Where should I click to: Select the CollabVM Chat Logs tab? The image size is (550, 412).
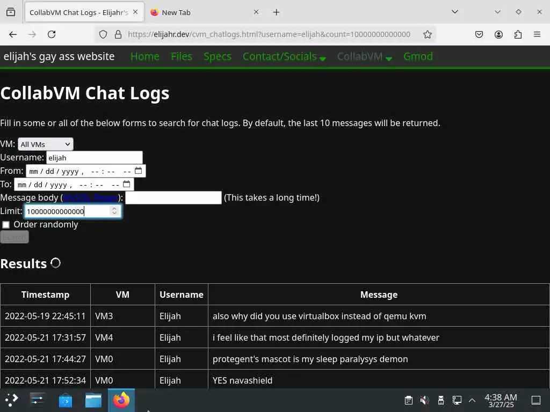pos(84,12)
